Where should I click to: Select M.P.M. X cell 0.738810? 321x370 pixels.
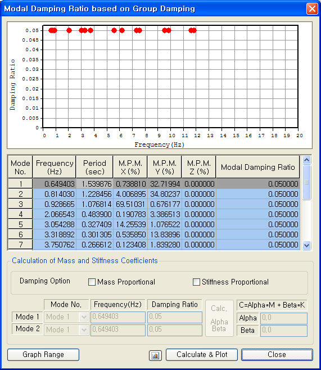click(x=130, y=183)
